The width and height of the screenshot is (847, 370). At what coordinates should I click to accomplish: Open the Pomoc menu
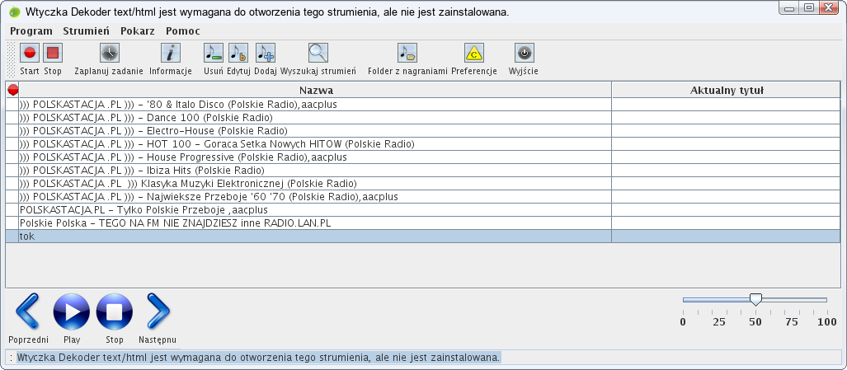(183, 30)
